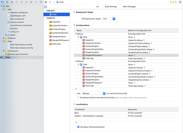Open the Source Control navigator icon
The width and height of the screenshot is (183, 133).
(x=7, y=2)
